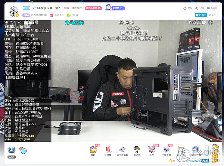Image resolution: width=224 pixels, height=166 pixels.
Task: Click the report (举报) warning icon
Action: [x=185, y=8]
